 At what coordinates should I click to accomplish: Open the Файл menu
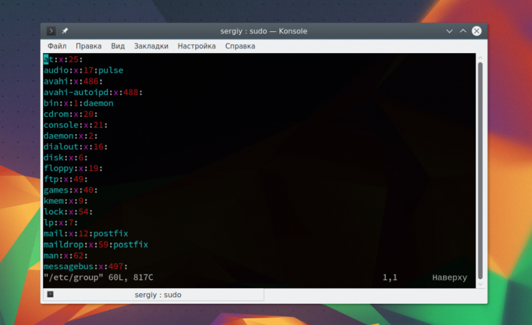click(x=57, y=46)
